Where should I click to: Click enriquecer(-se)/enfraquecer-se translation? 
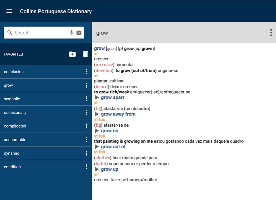coord(160,92)
